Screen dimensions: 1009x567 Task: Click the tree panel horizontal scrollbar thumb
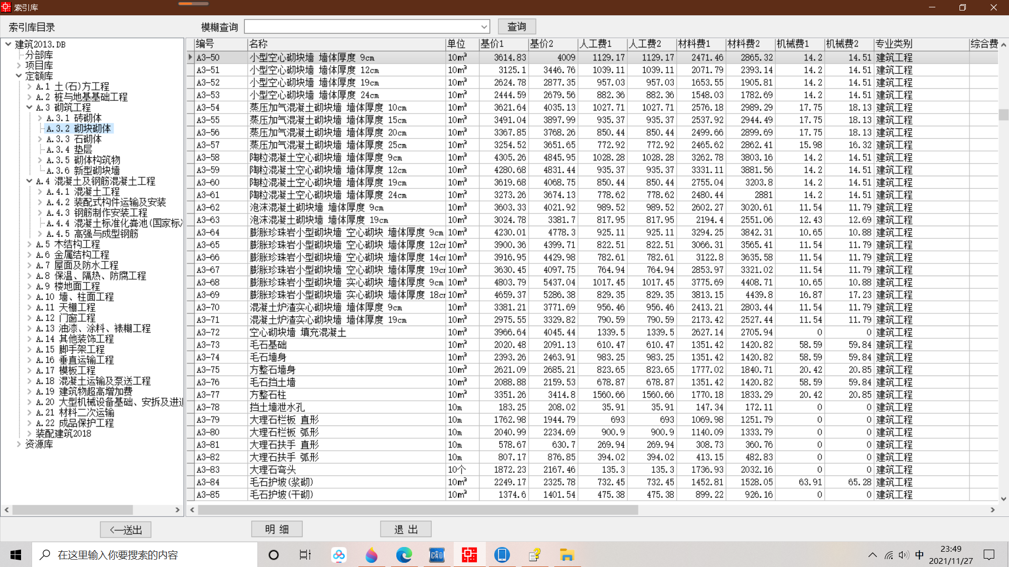[72, 510]
